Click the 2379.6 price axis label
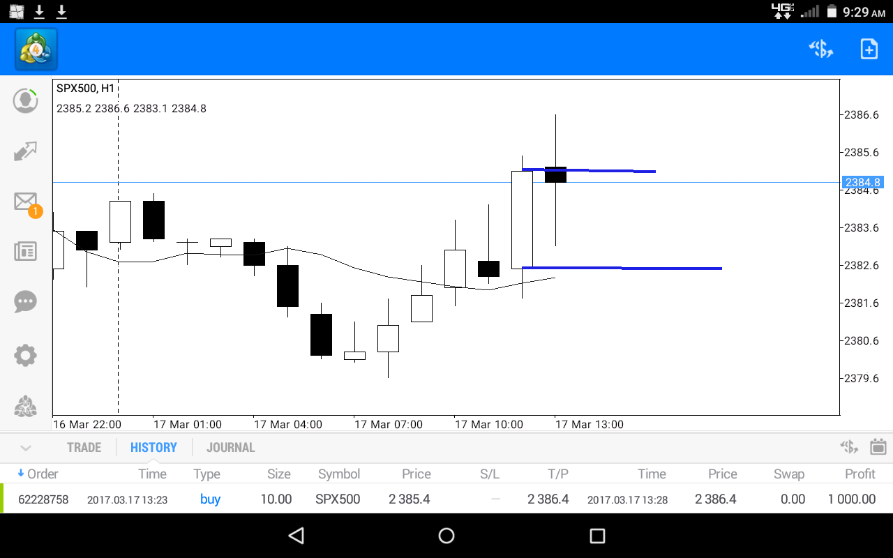This screenshot has width=893, height=558. (x=862, y=379)
